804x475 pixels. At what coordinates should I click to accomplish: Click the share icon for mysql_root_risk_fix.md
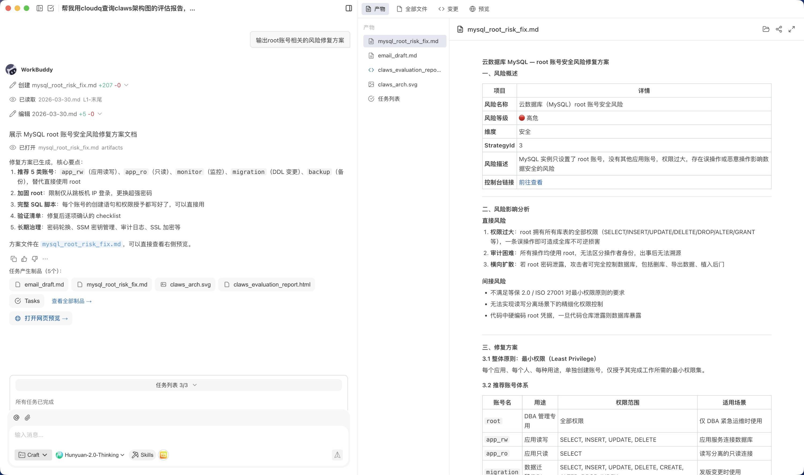click(x=779, y=29)
